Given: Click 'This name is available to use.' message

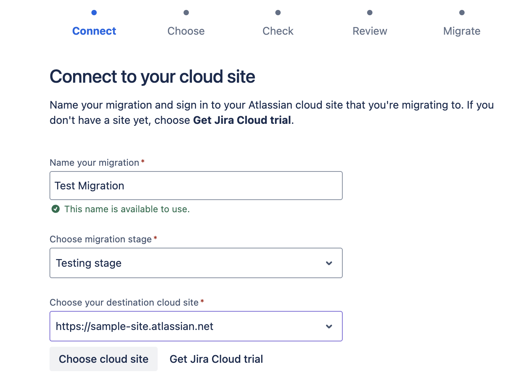Looking at the screenshot, I should pyautogui.click(x=127, y=209).
